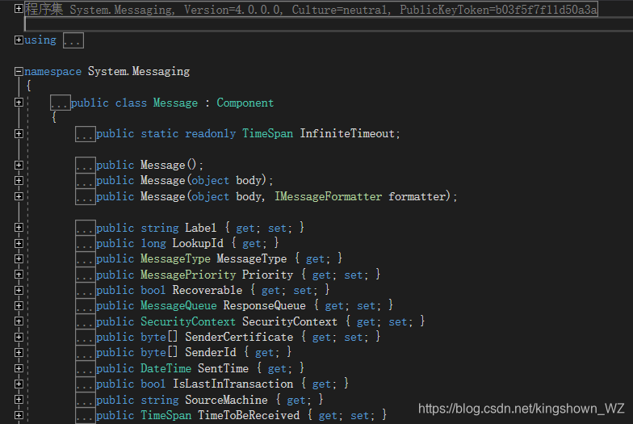
Task: Click the SenderCertificate property name
Action: [239, 338]
